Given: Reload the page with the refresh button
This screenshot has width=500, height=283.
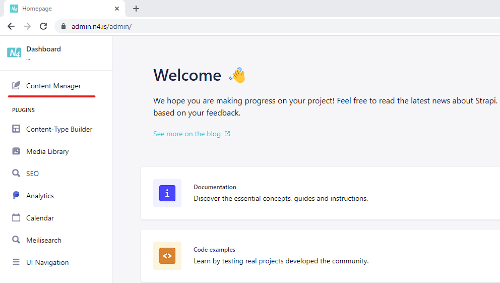Looking at the screenshot, I should (43, 26).
